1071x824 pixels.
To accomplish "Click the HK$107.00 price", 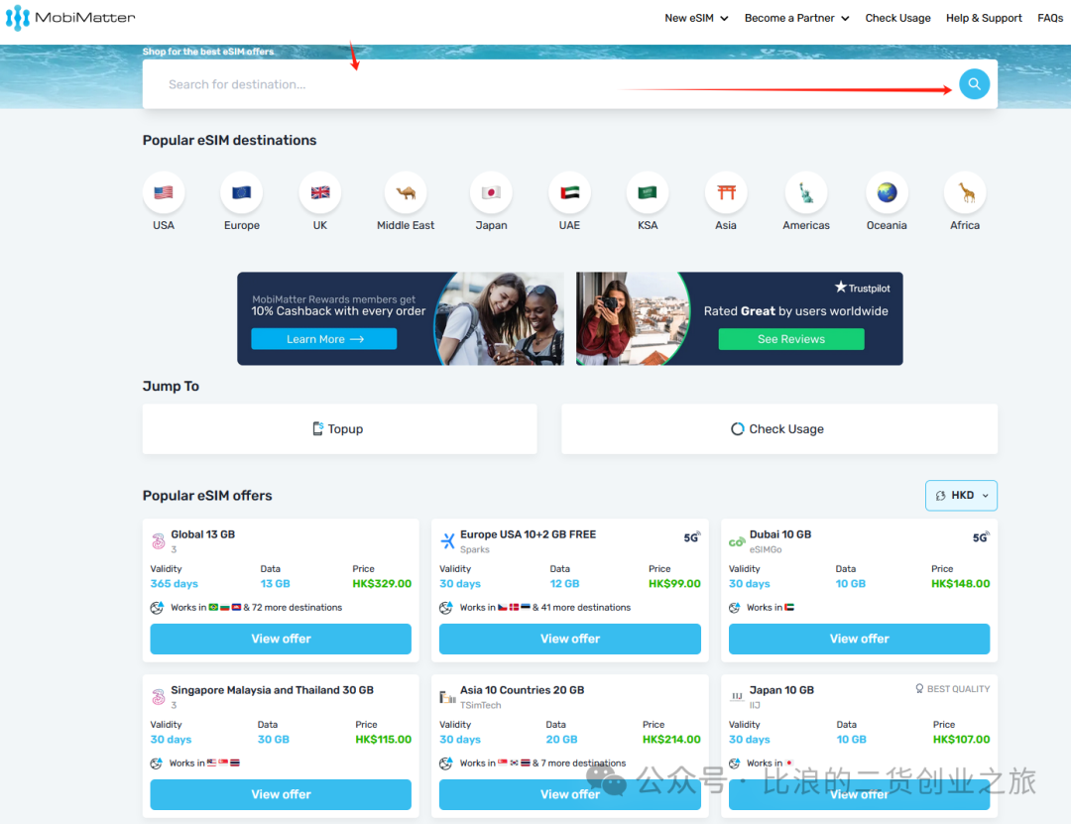I will coord(961,740).
